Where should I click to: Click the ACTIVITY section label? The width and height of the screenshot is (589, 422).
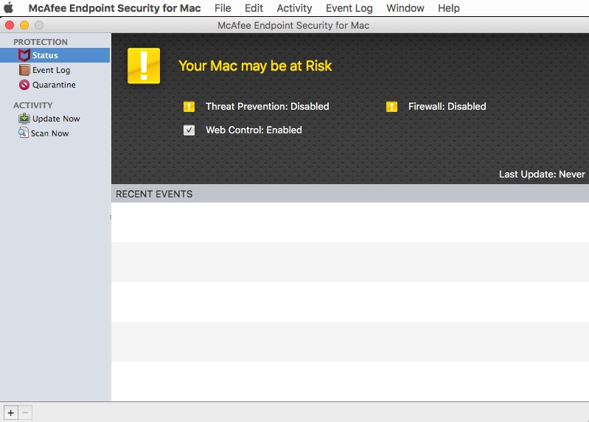coord(33,105)
